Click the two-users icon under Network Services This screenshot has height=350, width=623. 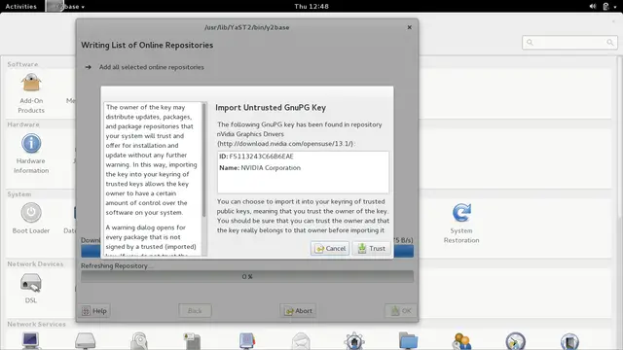tap(461, 341)
